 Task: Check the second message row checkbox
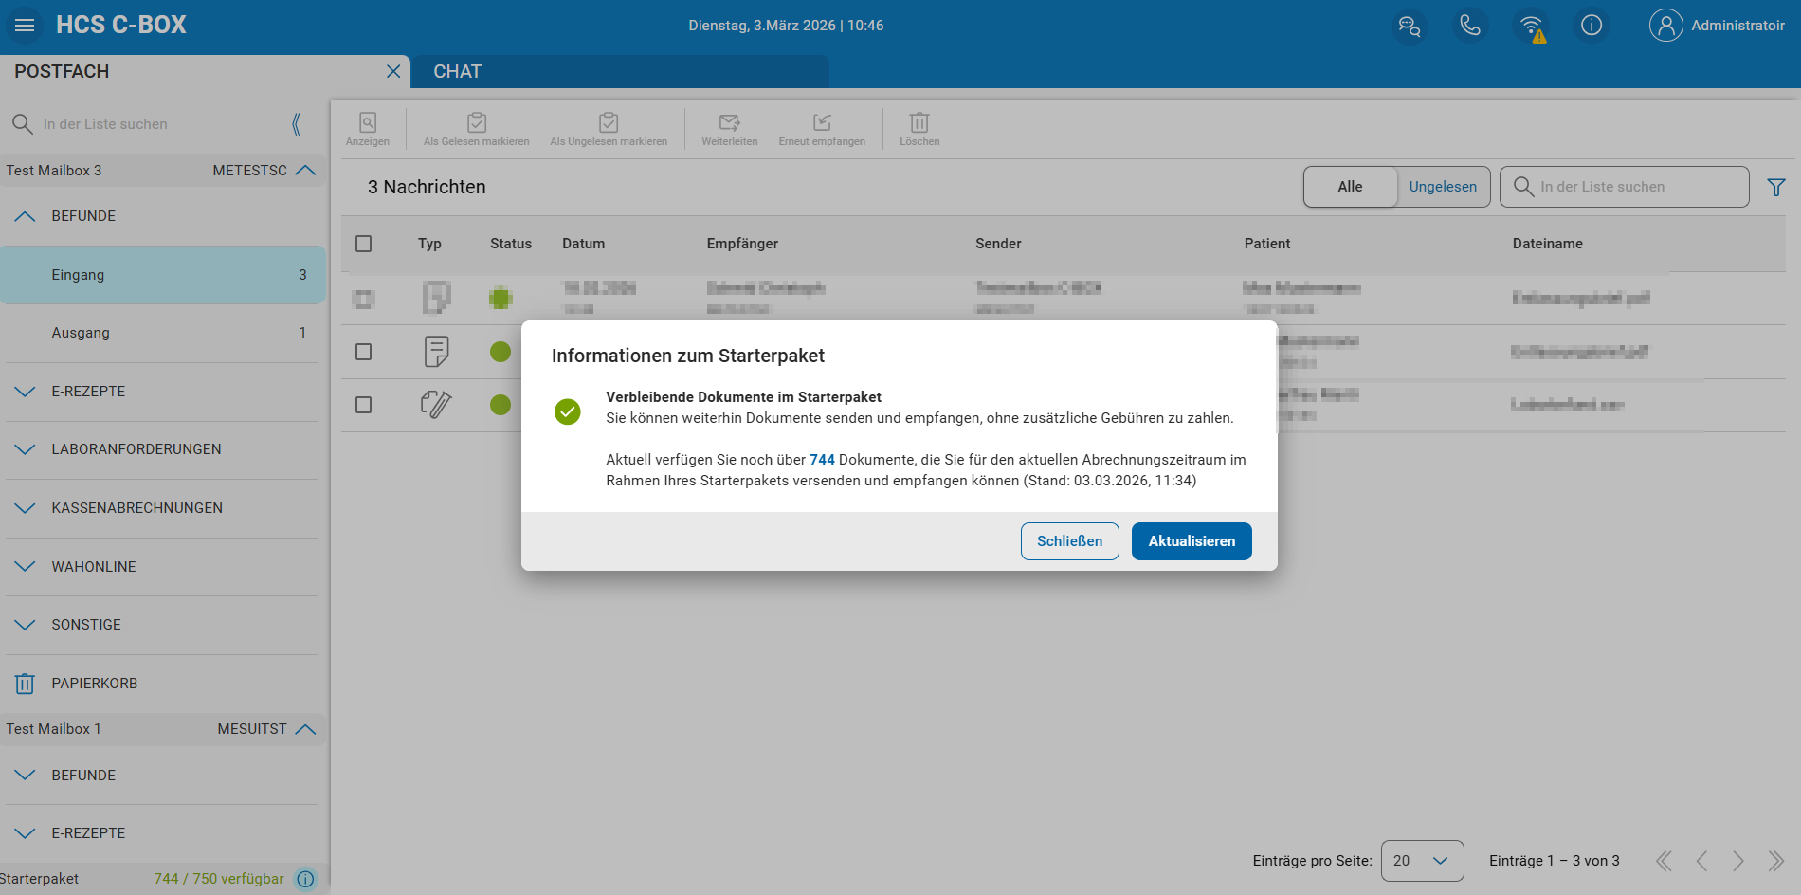click(363, 352)
